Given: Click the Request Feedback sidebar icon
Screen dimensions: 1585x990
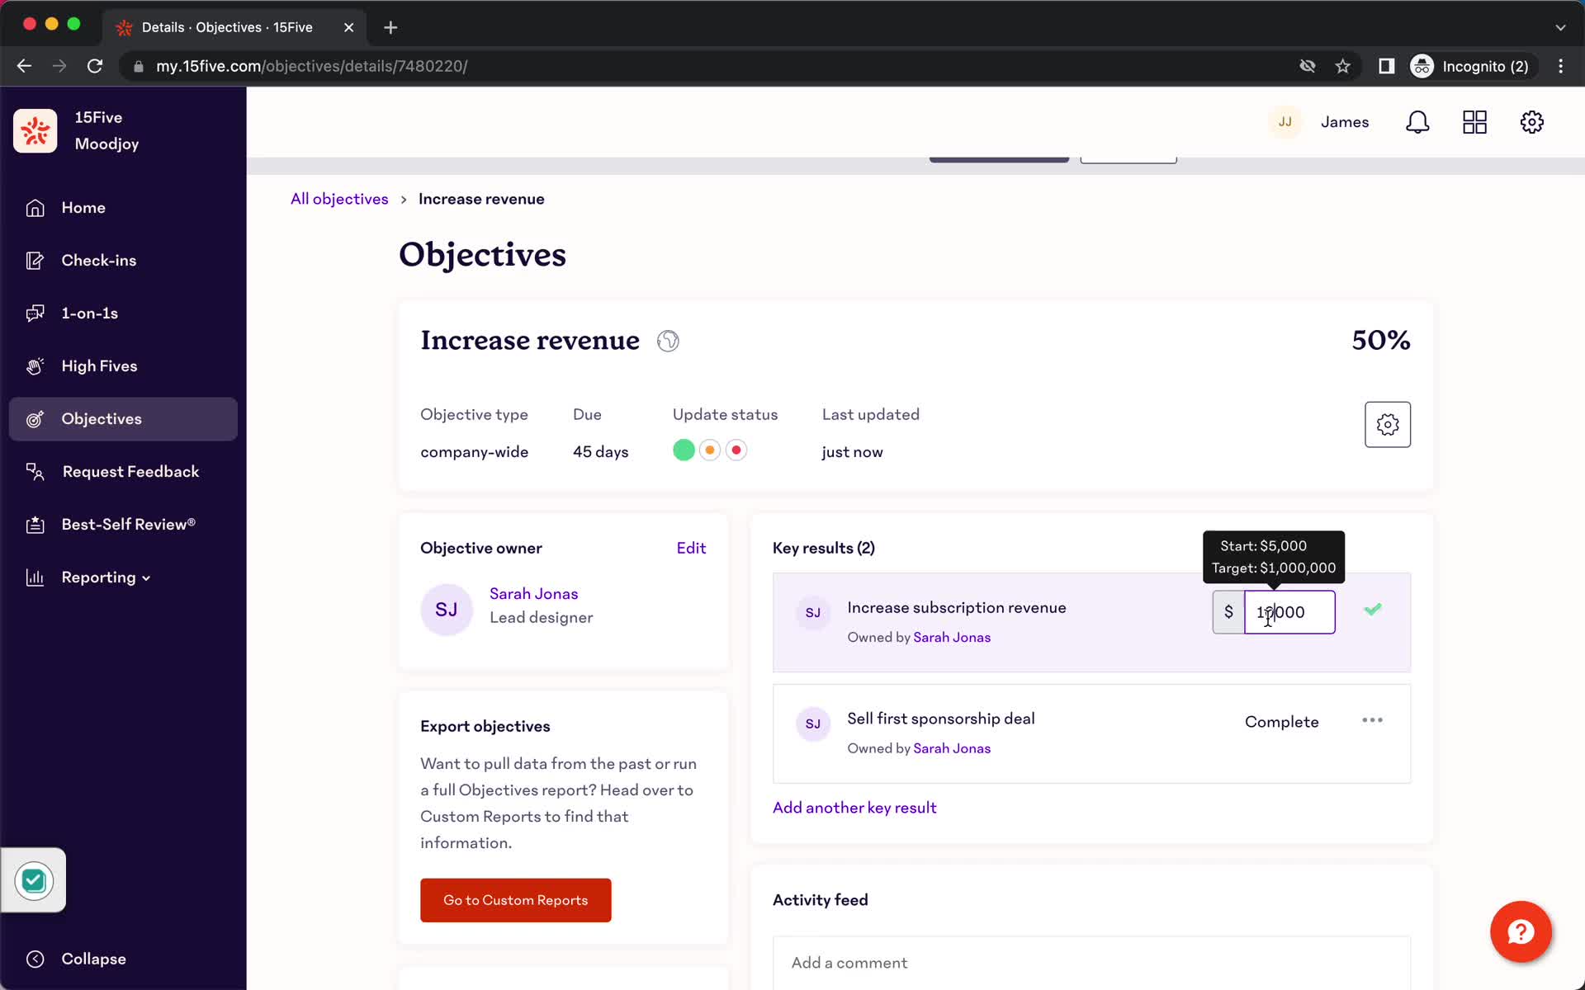Looking at the screenshot, I should coord(35,471).
